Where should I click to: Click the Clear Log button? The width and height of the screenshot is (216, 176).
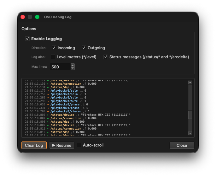34,145
